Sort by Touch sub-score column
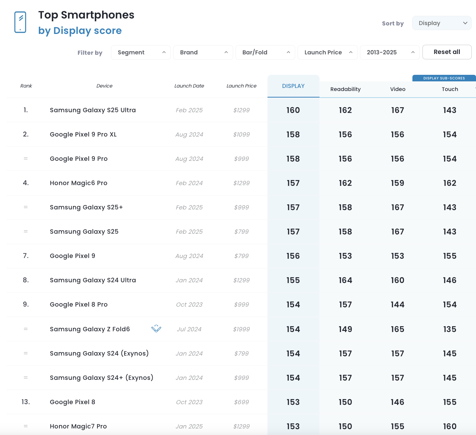476x435 pixels. (450, 89)
